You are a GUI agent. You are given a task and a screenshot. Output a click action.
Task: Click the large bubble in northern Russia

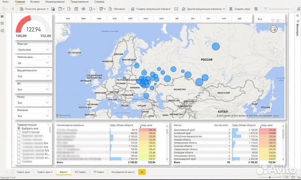tap(216, 47)
